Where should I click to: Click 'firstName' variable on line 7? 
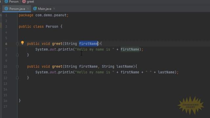click(x=130, y=49)
